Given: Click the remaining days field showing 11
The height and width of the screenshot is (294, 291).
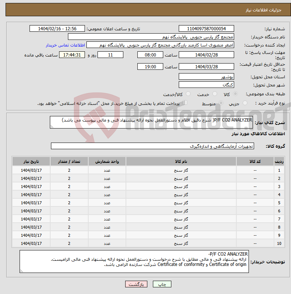Looking at the screenshot, I should (110, 55).
